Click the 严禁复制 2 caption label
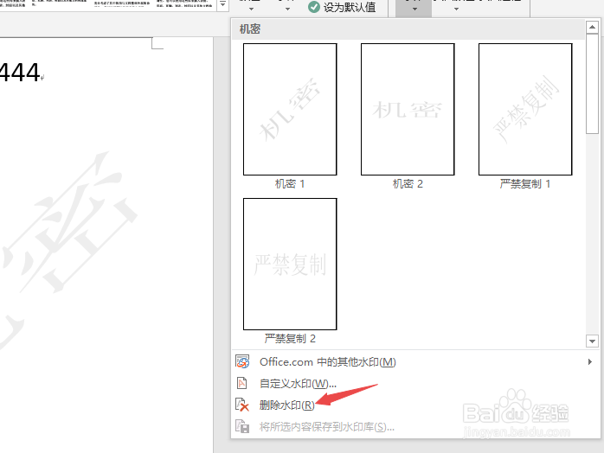 click(x=290, y=339)
